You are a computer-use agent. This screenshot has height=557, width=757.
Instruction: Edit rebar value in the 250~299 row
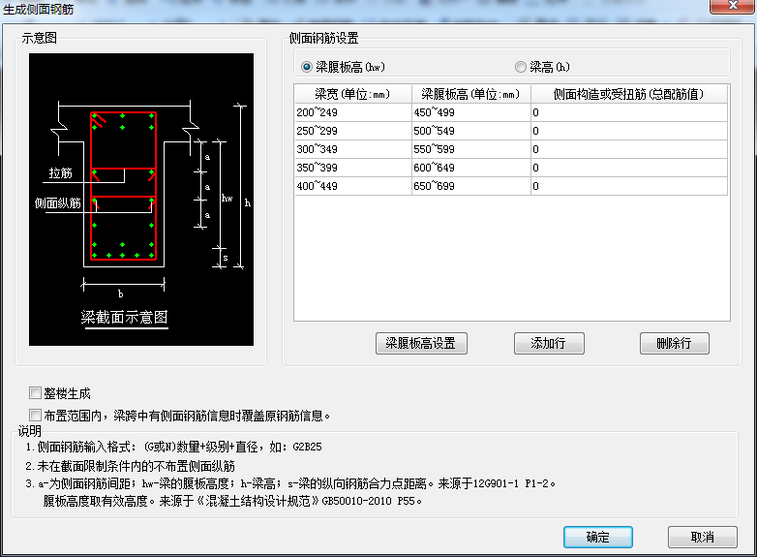click(x=629, y=131)
